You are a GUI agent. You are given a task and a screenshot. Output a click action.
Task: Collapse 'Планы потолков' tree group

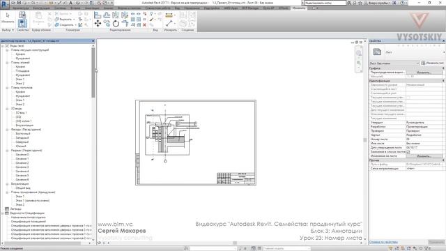point(7,88)
